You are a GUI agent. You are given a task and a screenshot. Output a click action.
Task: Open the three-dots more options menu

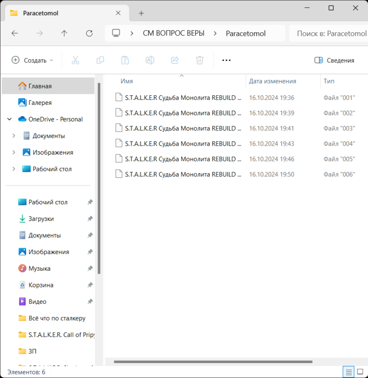pos(226,60)
